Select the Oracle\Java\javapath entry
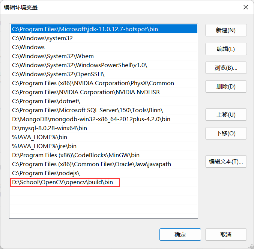Image resolution: width=254 pixels, height=249 pixels. click(104, 164)
